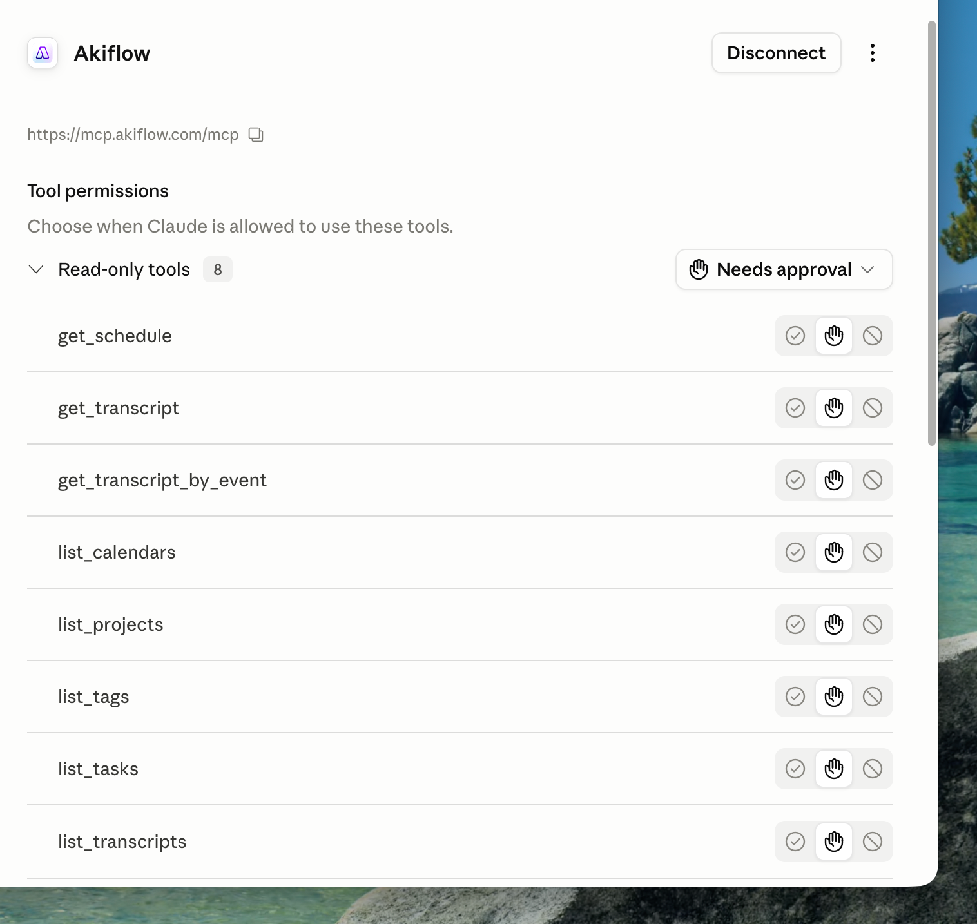The image size is (977, 924).
Task: Open the three-dot more options menu
Action: pos(873,53)
